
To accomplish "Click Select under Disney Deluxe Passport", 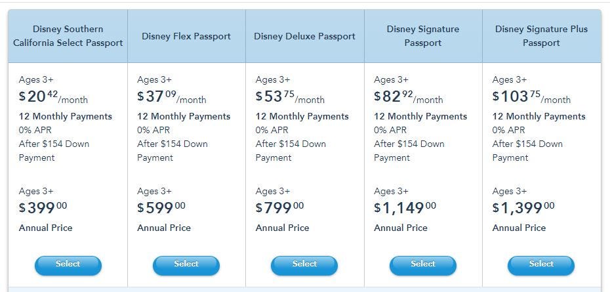I will (x=304, y=266).
